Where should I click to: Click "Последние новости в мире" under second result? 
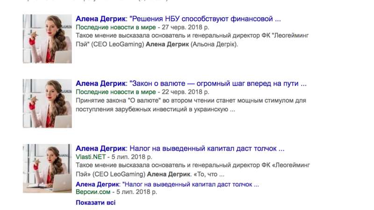[115, 92]
